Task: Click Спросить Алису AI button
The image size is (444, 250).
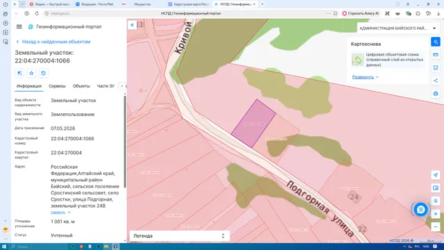Action: tap(361, 13)
